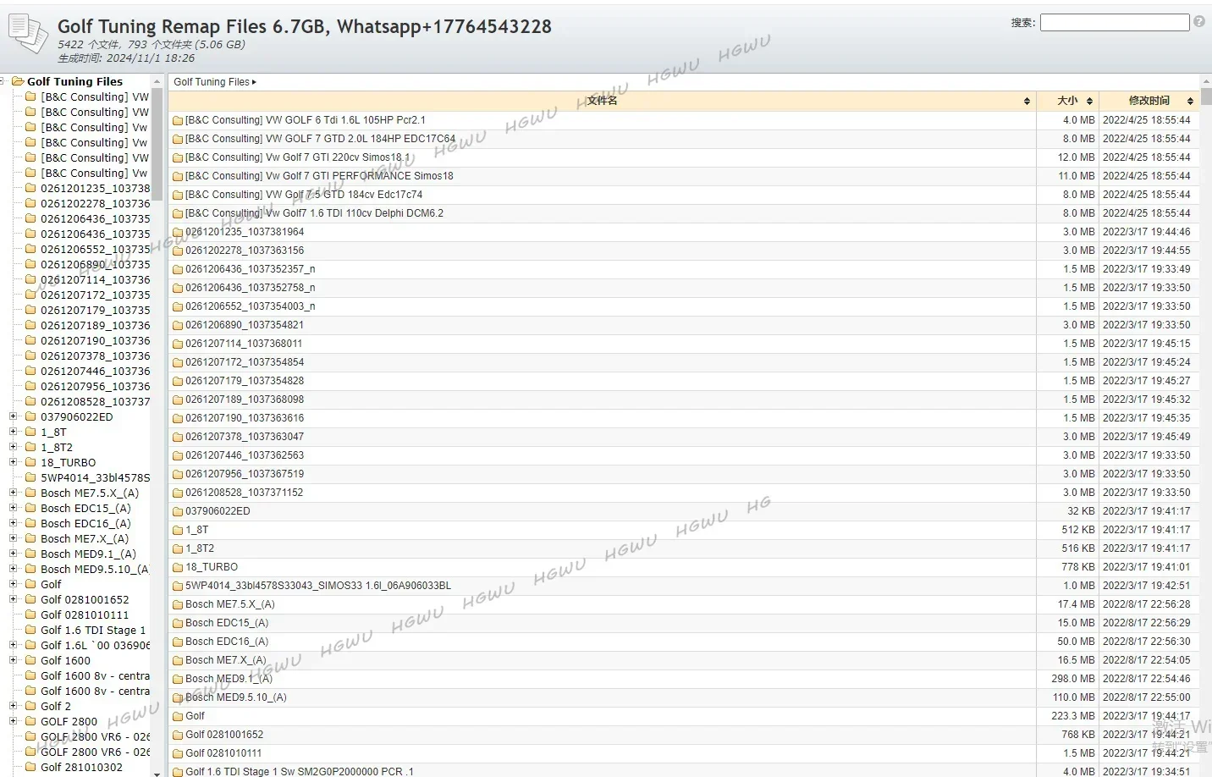Click the folder icon of row 0261208528_1037371152

click(x=178, y=493)
